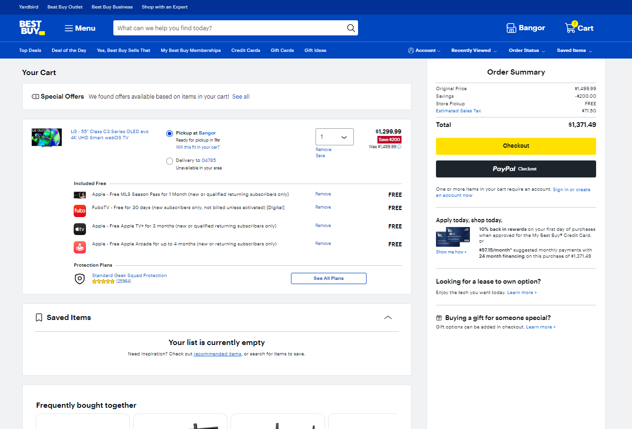This screenshot has height=429, width=632.
Task: Click the PayPal Checkout button
Action: pos(516,169)
